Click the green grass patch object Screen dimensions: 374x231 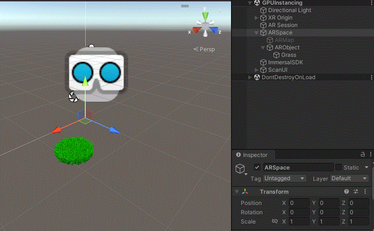click(x=74, y=151)
